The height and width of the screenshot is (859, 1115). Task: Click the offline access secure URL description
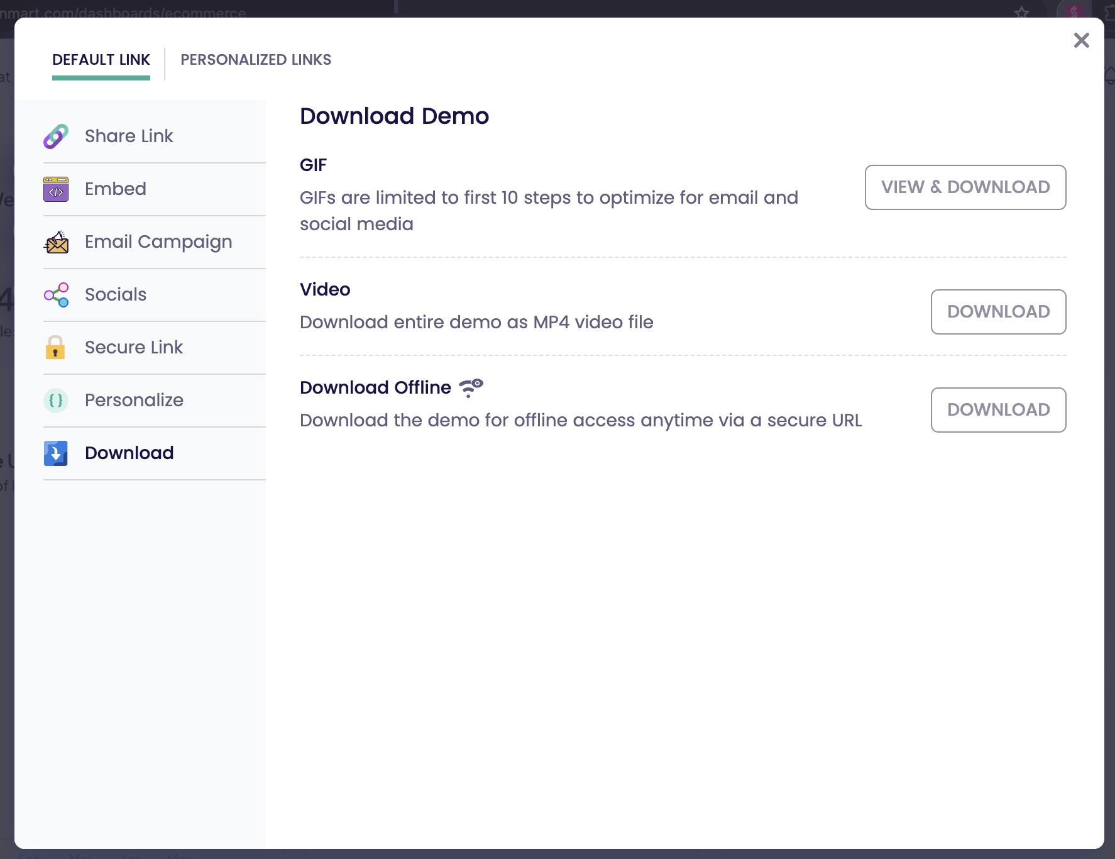pos(581,420)
